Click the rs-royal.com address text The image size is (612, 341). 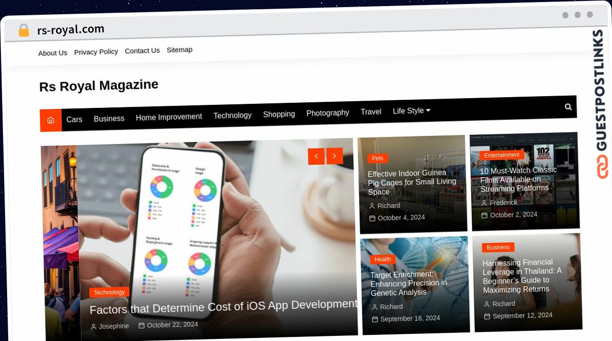[71, 30]
